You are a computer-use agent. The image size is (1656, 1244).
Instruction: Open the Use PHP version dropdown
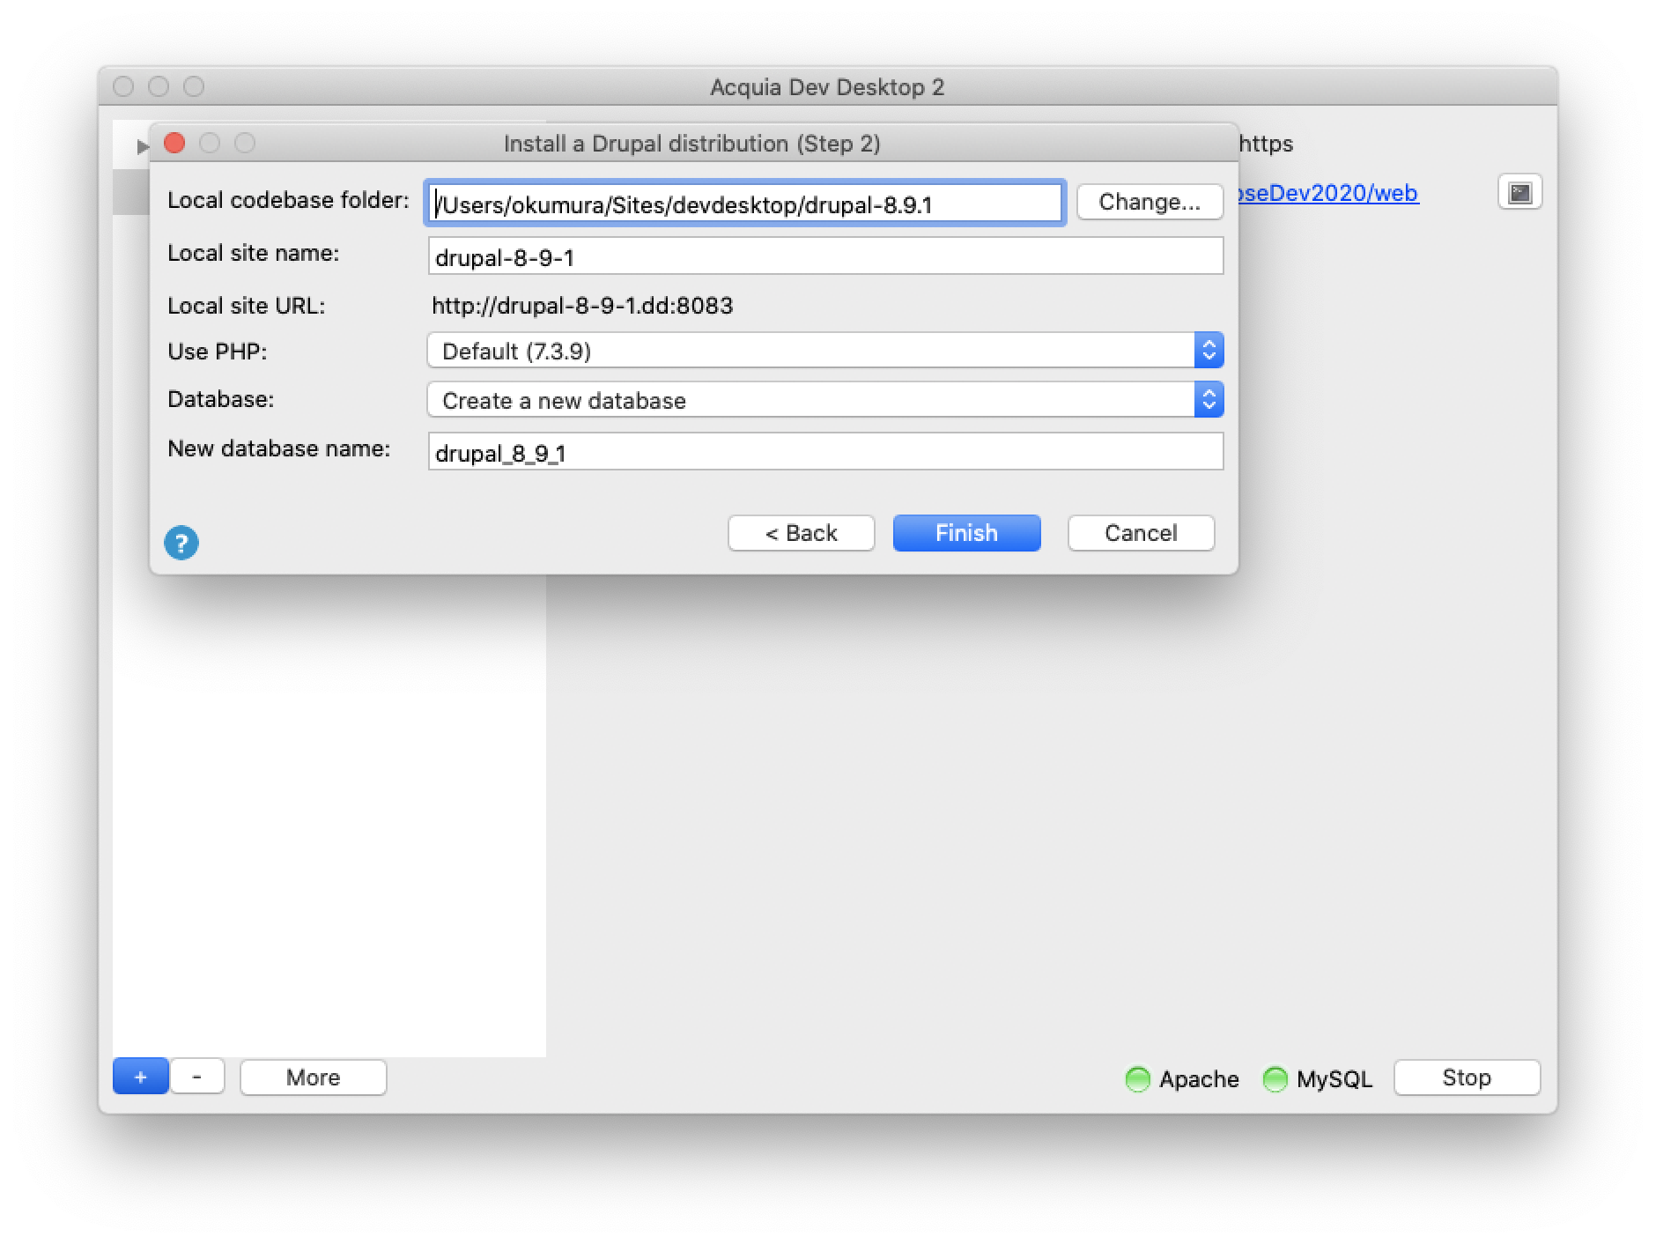tap(825, 351)
